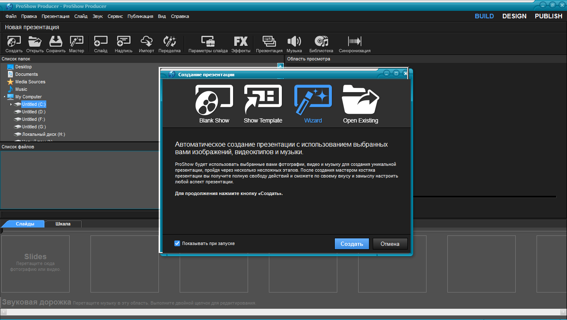Click the Открыть folder toolbar icon
Image resolution: width=567 pixels, height=320 pixels.
coord(35,44)
